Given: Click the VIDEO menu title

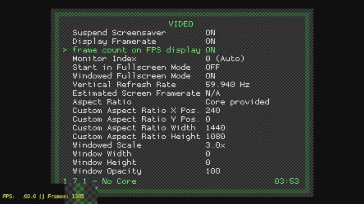Looking at the screenshot, I should click(181, 24).
